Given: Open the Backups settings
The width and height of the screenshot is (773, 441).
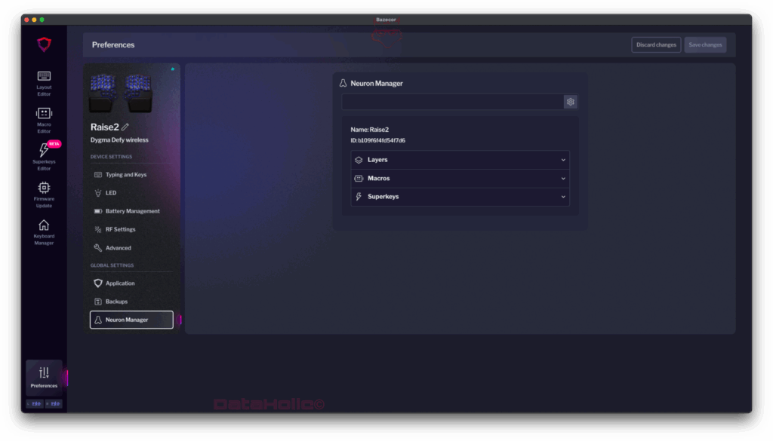Looking at the screenshot, I should tap(116, 302).
